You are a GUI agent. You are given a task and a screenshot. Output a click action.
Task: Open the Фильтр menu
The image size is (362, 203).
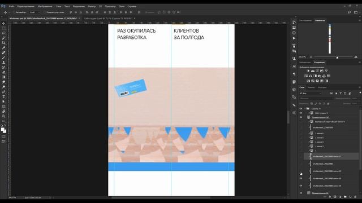pos(92,6)
